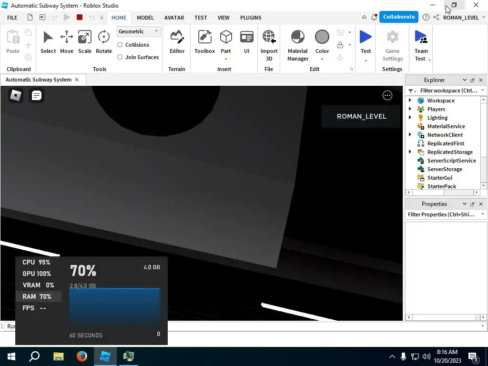Open the UI insert tool
This screenshot has width=488, height=366.
pos(246,42)
